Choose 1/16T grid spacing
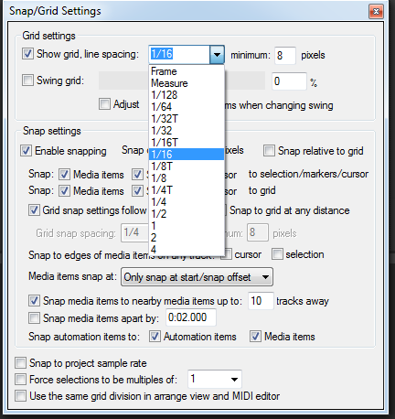The image size is (395, 419). [187, 143]
